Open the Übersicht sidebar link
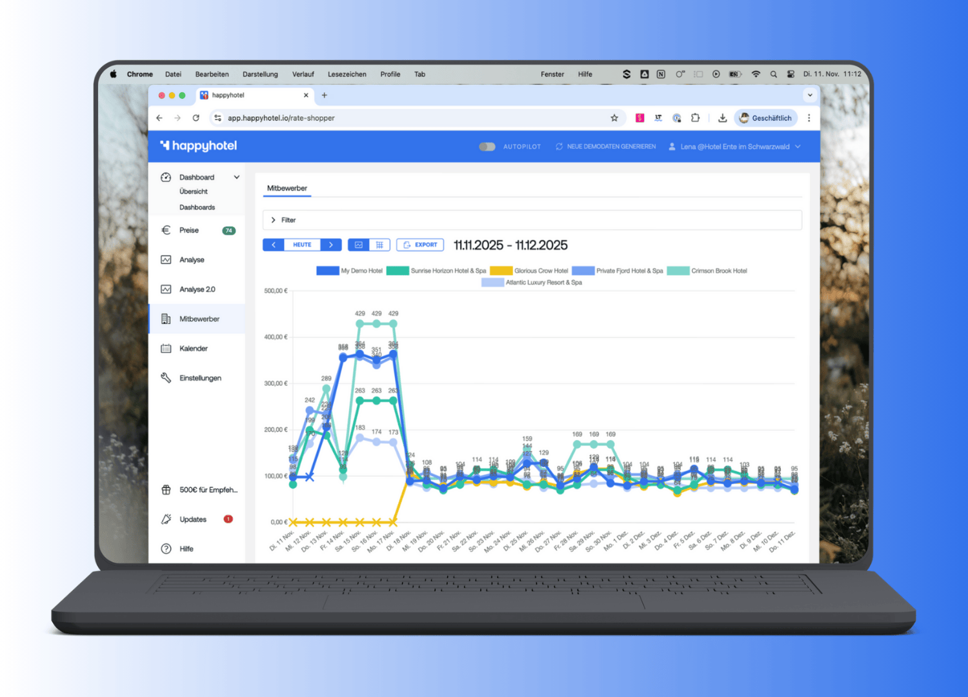The image size is (968, 697). click(x=194, y=192)
